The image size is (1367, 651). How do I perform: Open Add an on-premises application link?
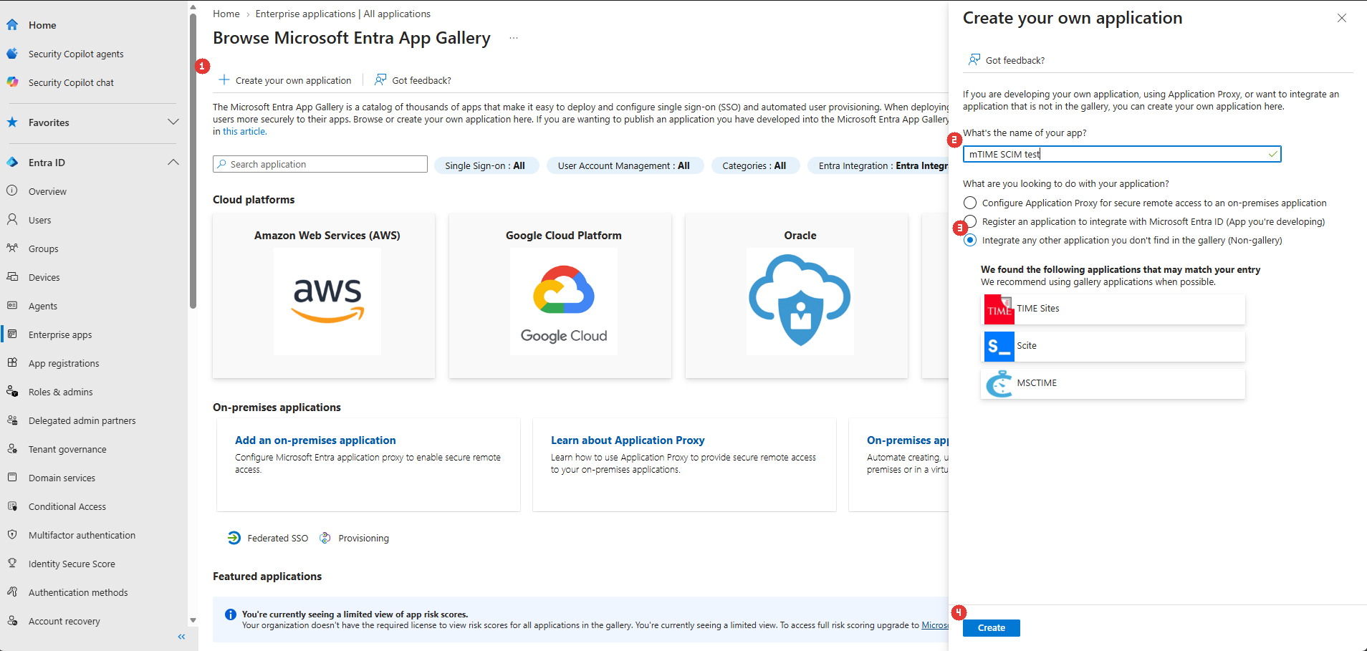point(315,440)
